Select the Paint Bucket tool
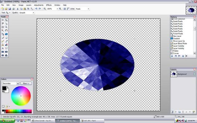Image resolution: width=197 pixels, height=123 pixels. coord(3,34)
